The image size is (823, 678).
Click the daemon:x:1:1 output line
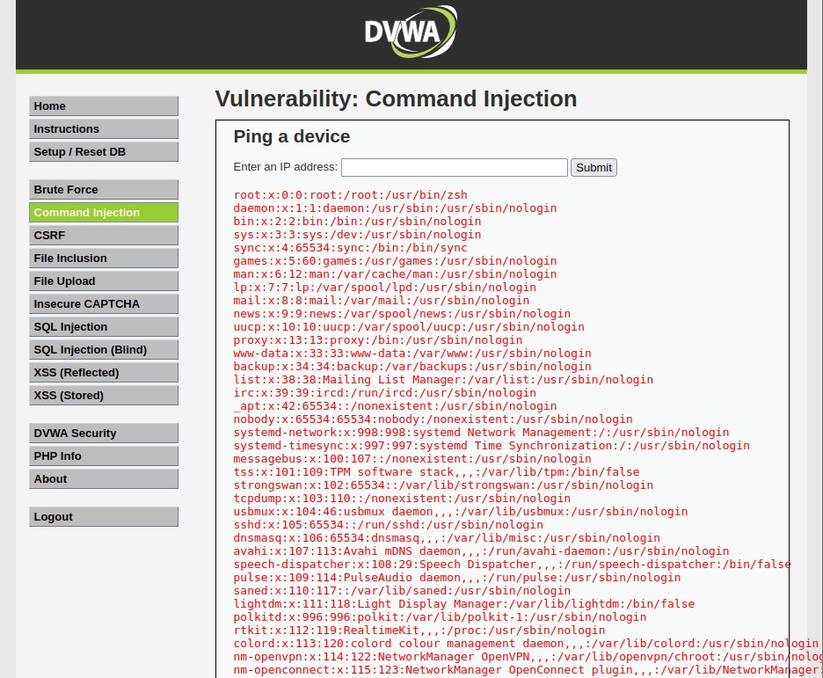click(395, 208)
